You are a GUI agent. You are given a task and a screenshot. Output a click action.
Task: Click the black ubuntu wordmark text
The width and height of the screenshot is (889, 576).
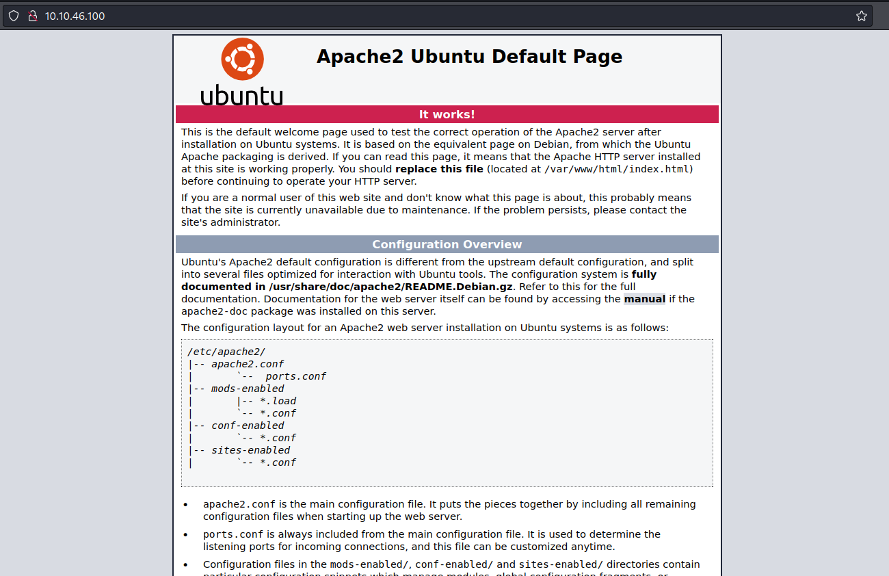[241, 95]
